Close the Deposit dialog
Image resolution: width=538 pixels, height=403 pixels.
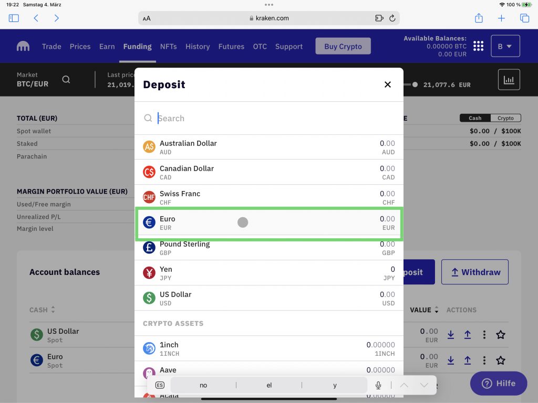tap(388, 84)
